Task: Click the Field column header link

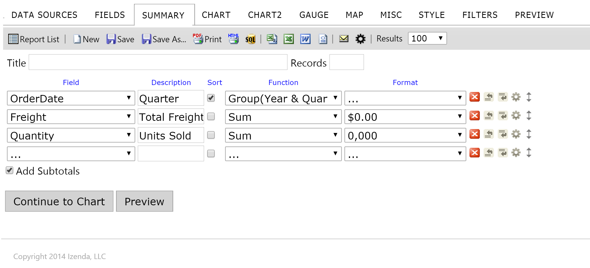Action: point(71,82)
